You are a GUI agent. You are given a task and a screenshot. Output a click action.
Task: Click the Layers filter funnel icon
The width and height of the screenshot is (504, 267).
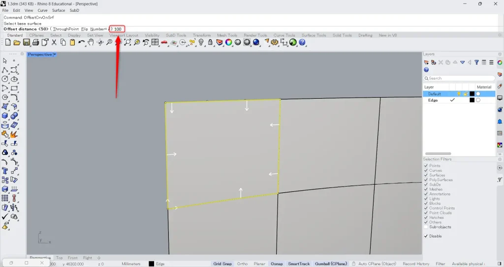coord(476,62)
